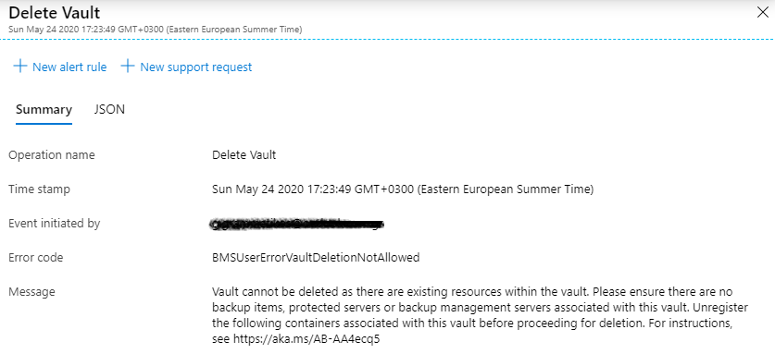Click the Time stamp value in Summary
Viewport: 775px width, 354px height.
coord(403,189)
